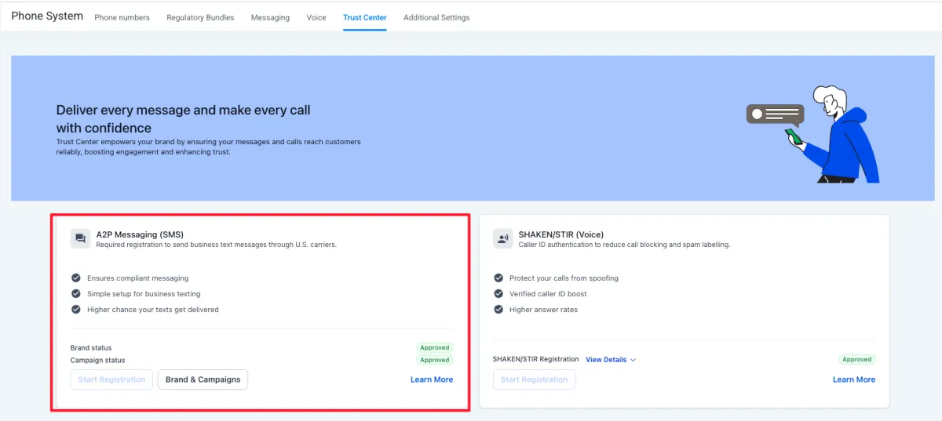Click checkmark beside Ensures compliant messaging

click(x=76, y=278)
